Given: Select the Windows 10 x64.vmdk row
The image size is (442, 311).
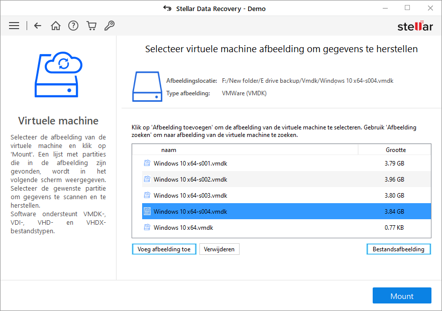Looking at the screenshot, I should 286,227.
